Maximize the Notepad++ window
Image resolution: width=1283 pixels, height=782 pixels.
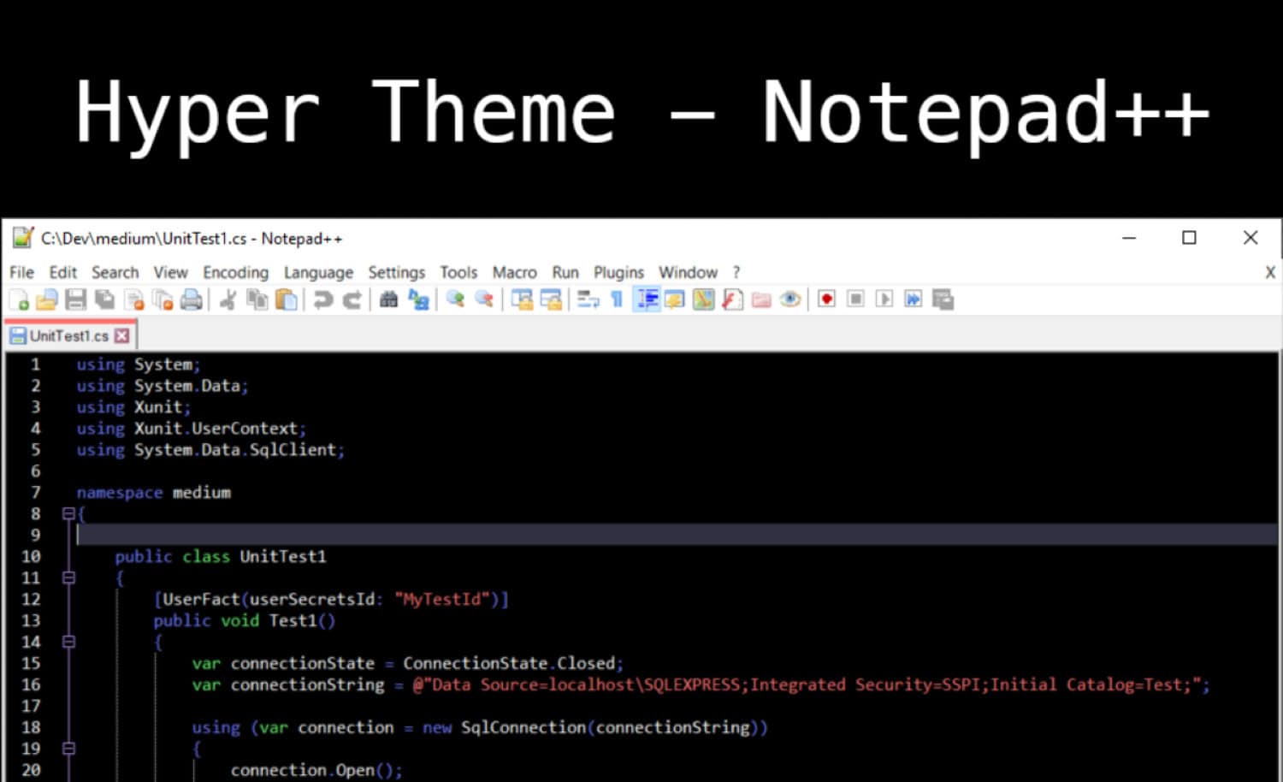click(x=1189, y=238)
